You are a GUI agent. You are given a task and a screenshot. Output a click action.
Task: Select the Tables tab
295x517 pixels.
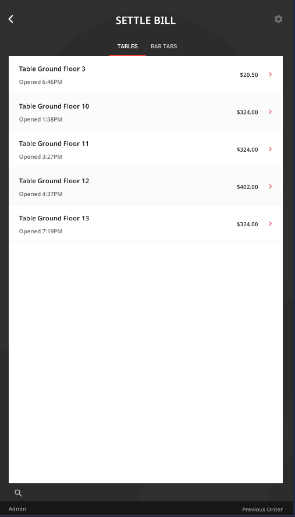[x=127, y=46]
